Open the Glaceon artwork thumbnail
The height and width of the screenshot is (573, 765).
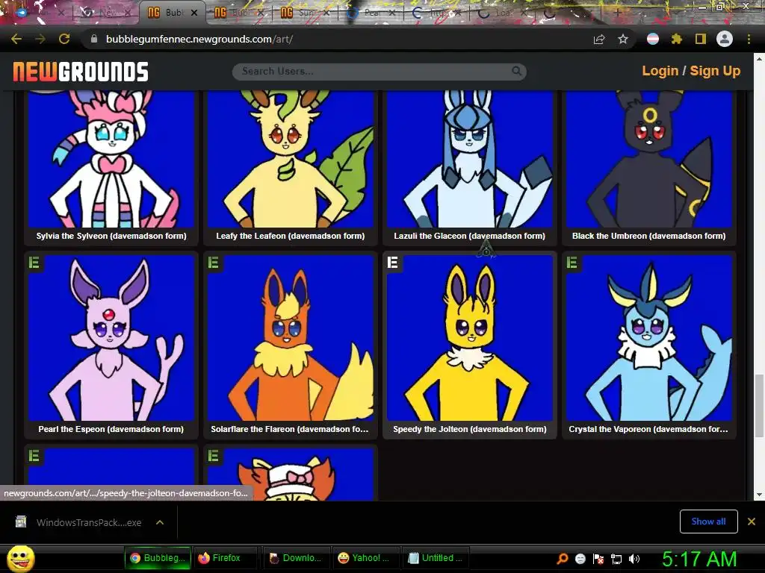coord(470,159)
